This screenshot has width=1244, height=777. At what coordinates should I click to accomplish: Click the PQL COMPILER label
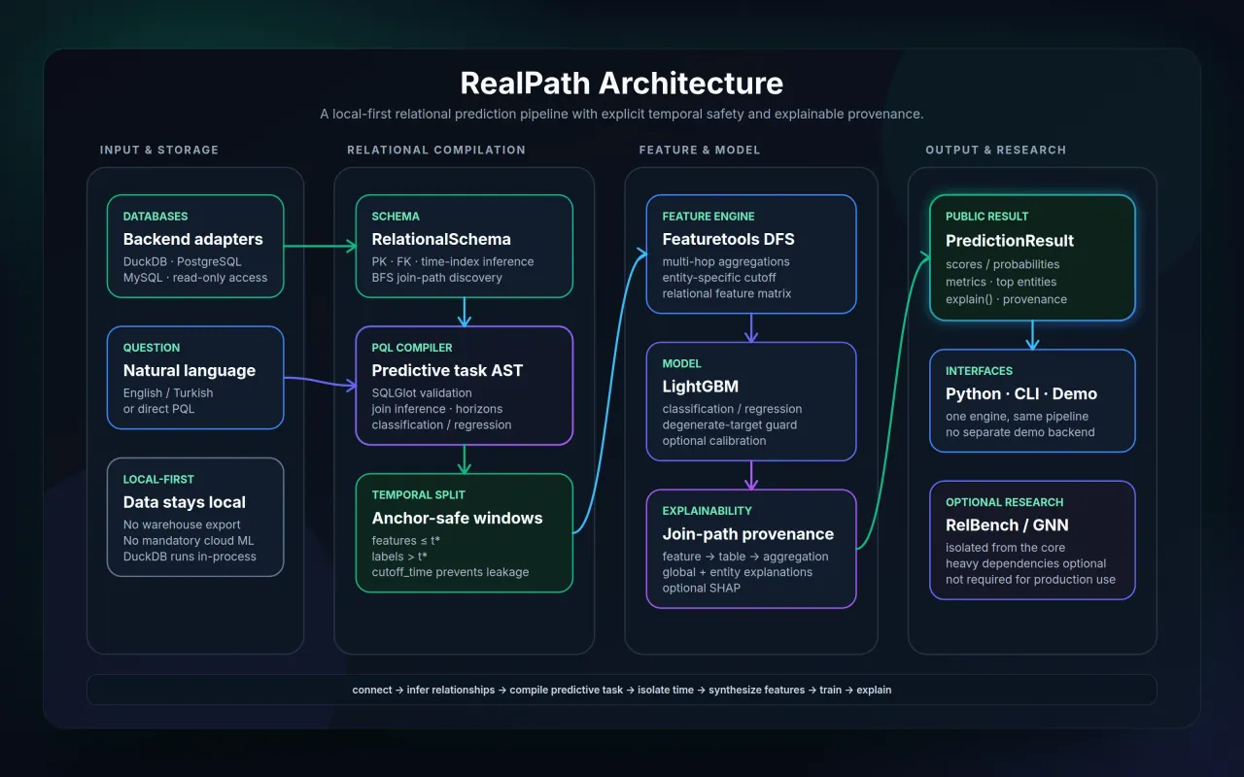click(x=412, y=348)
